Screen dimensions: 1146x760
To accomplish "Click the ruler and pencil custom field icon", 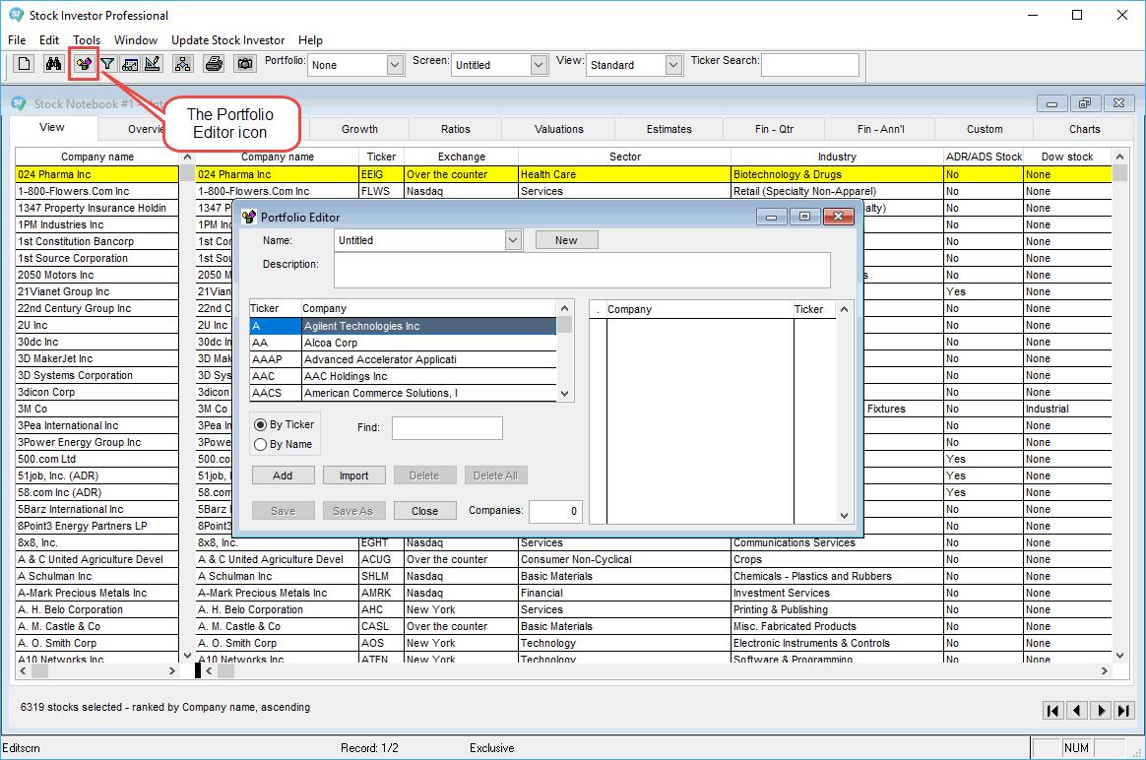I will click(x=153, y=64).
